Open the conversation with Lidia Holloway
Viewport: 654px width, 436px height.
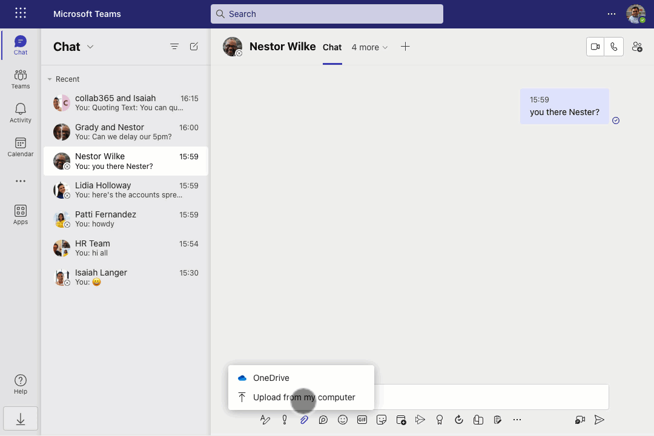click(125, 190)
